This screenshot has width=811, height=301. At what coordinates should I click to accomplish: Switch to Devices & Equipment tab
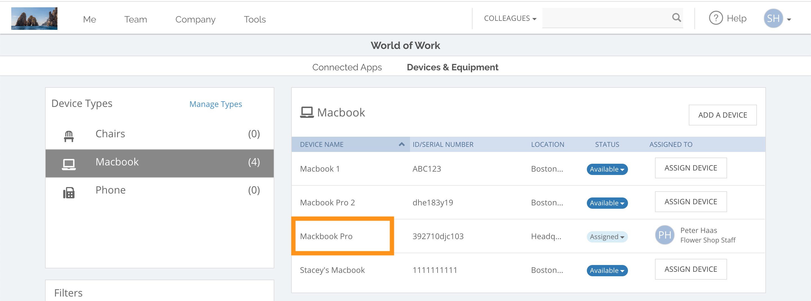(453, 67)
